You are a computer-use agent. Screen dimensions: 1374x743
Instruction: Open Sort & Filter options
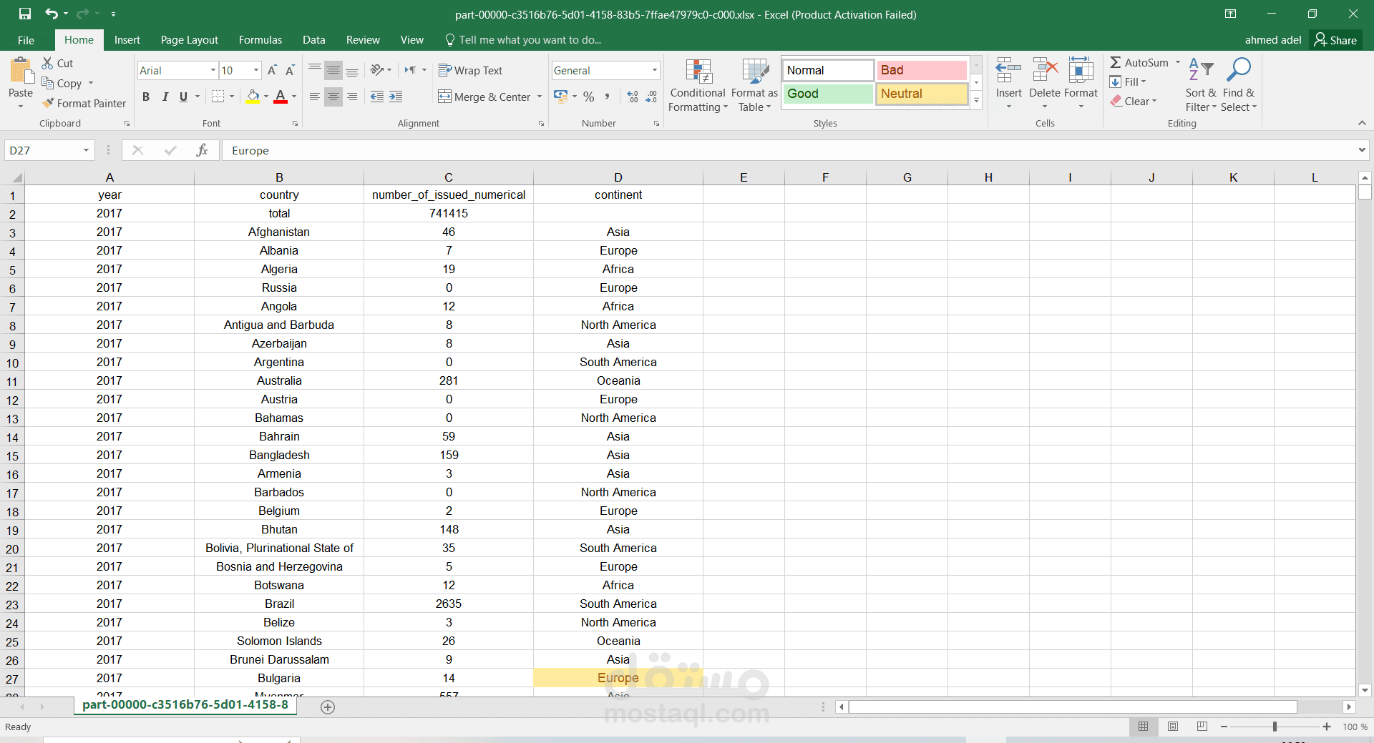pyautogui.click(x=1201, y=85)
